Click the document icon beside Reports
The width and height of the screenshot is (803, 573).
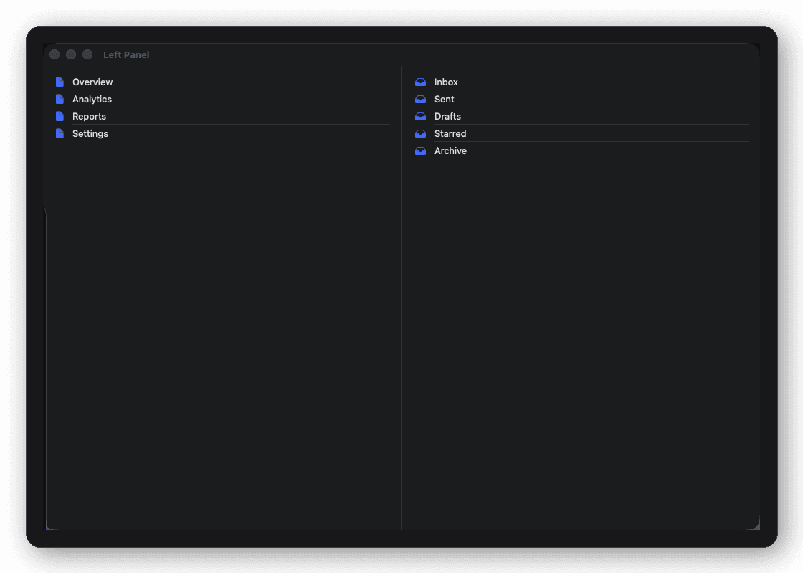click(x=60, y=116)
